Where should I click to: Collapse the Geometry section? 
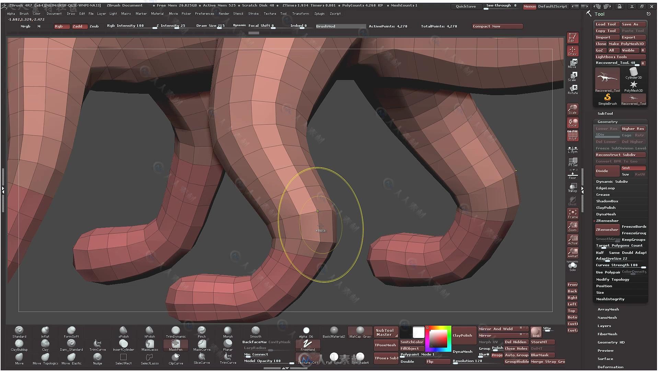click(608, 122)
